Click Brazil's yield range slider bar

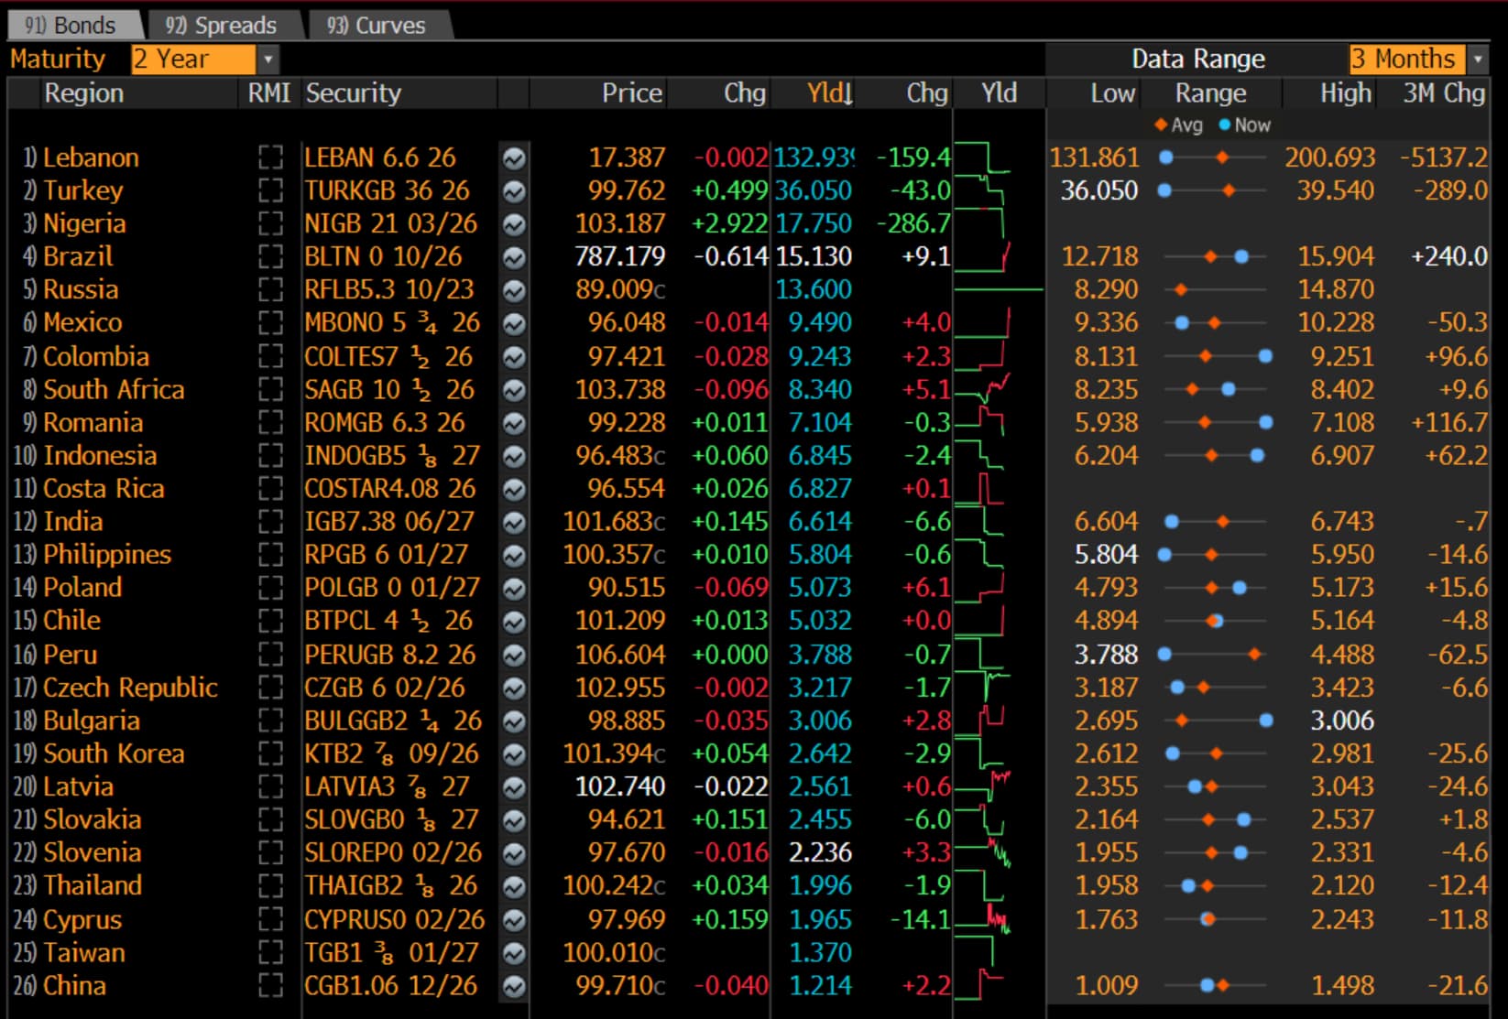coord(1215,257)
